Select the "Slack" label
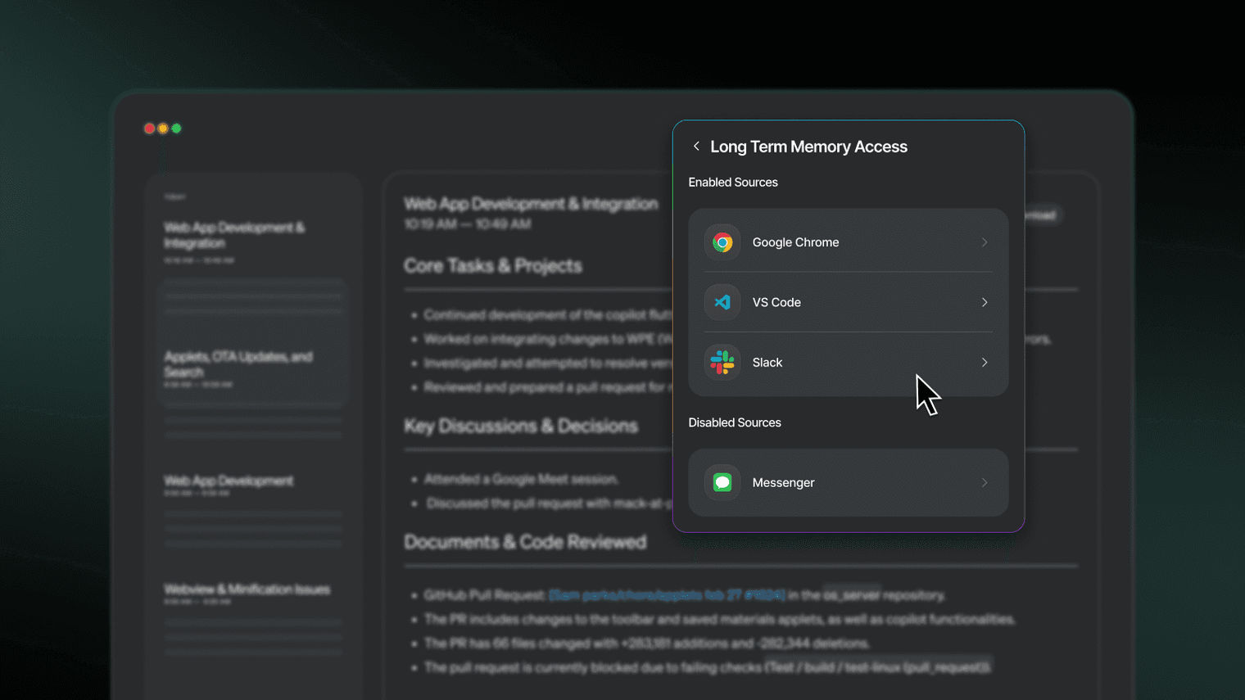 pos(767,362)
